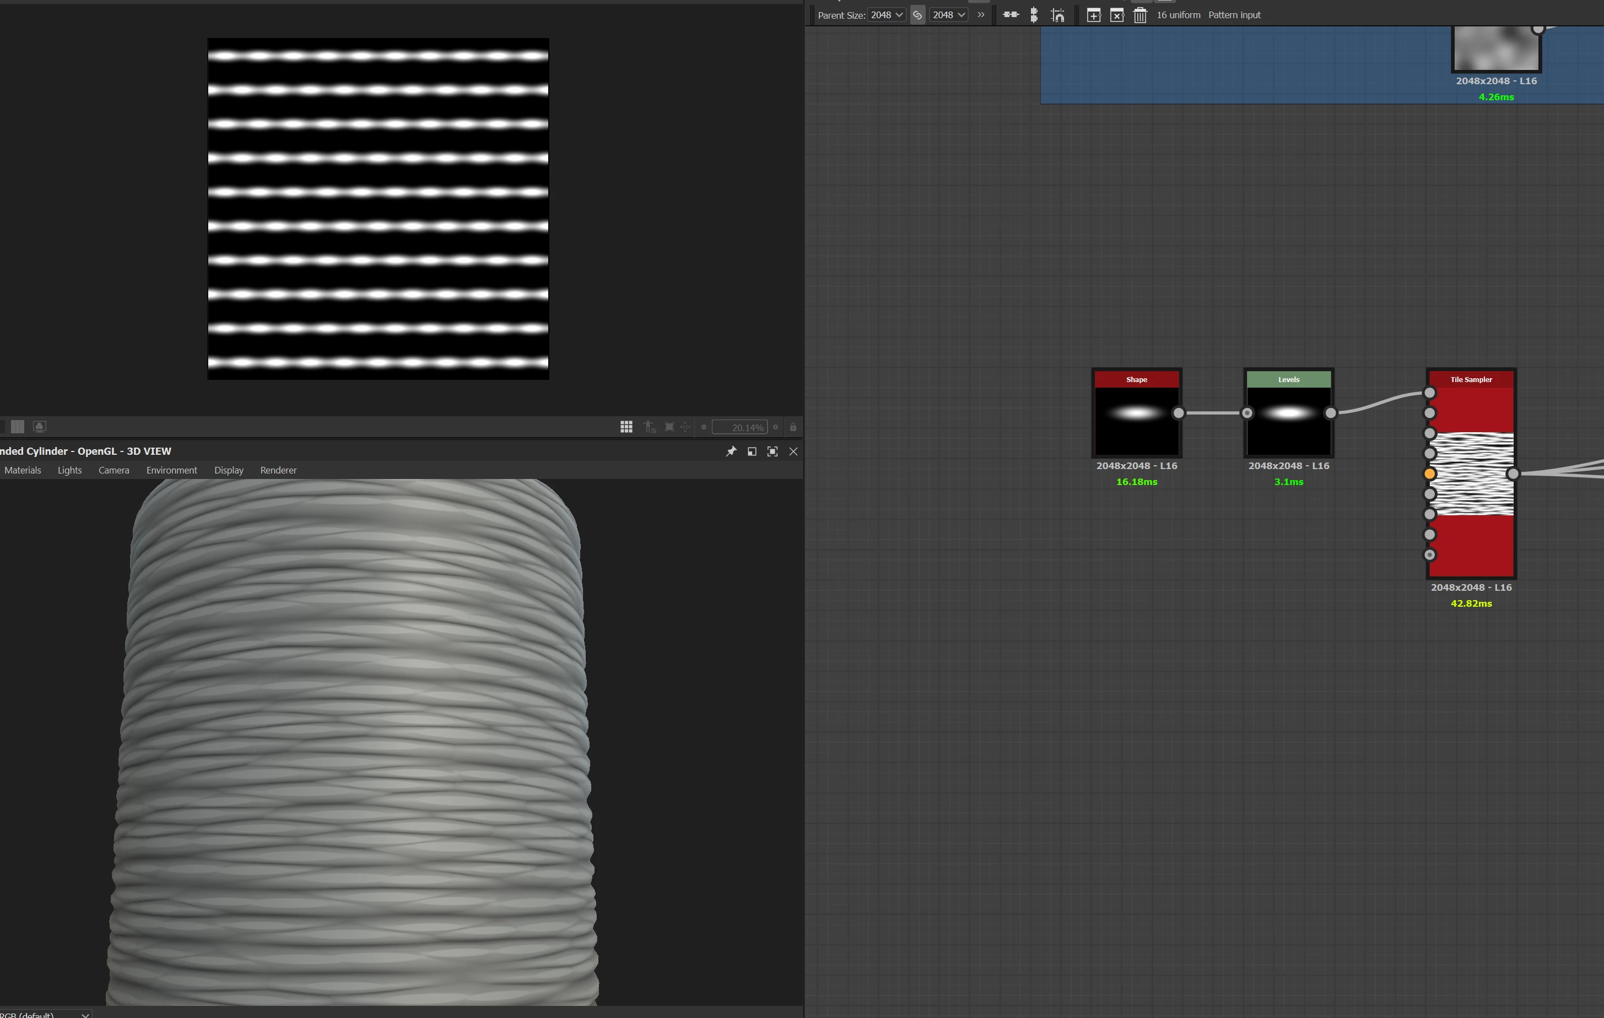Viewport: 1604px width, 1018px height.
Task: Click the remove frame icon
Action: pos(1116,15)
